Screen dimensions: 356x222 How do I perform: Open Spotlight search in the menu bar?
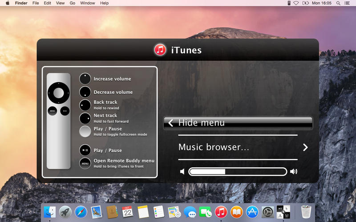(x=338, y=3)
